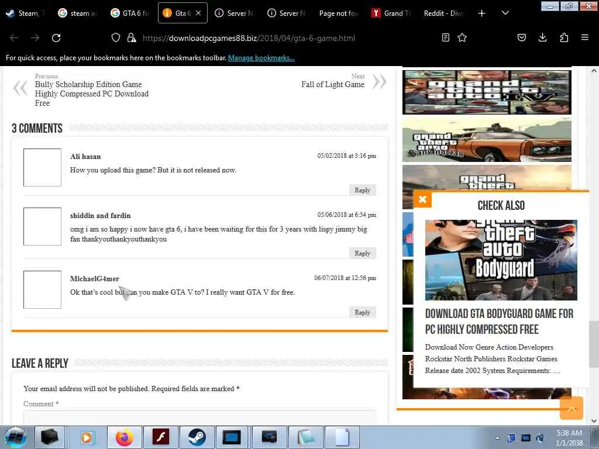Open the media player taskbar icon
The image size is (599, 449).
87,437
